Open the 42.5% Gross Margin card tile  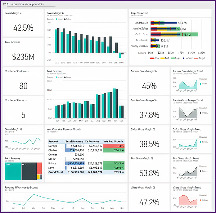pyautogui.click(x=23, y=23)
